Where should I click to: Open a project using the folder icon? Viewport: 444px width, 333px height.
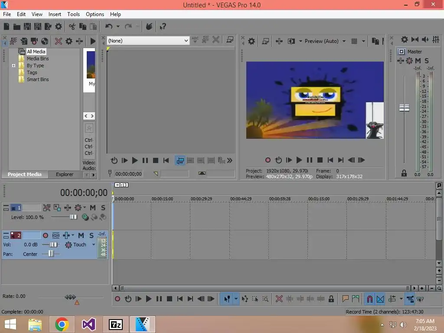pos(17,26)
